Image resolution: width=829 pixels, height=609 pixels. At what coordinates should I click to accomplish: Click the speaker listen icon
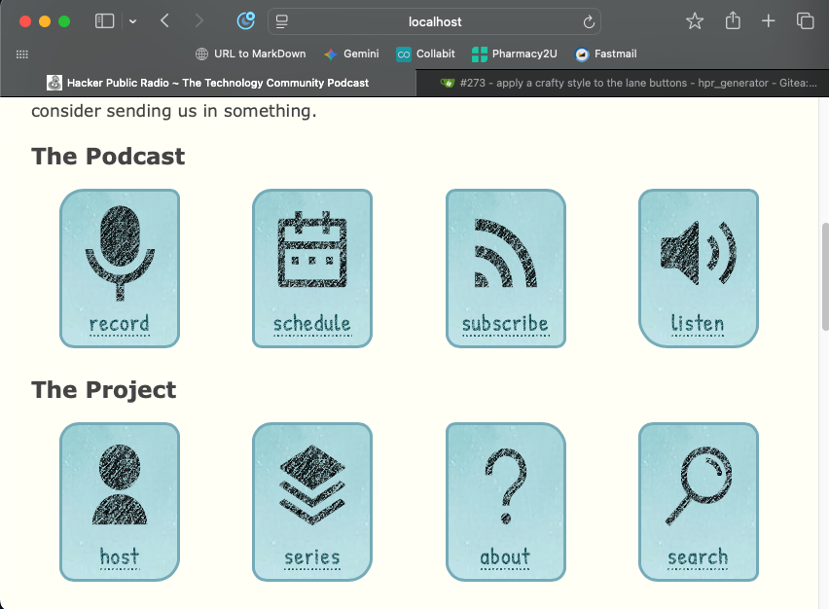pyautogui.click(x=698, y=253)
